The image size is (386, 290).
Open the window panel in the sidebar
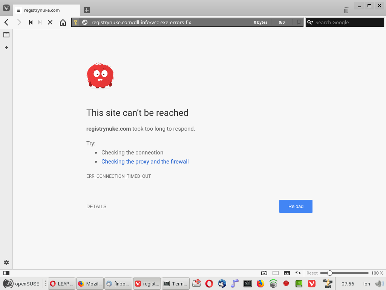6,35
